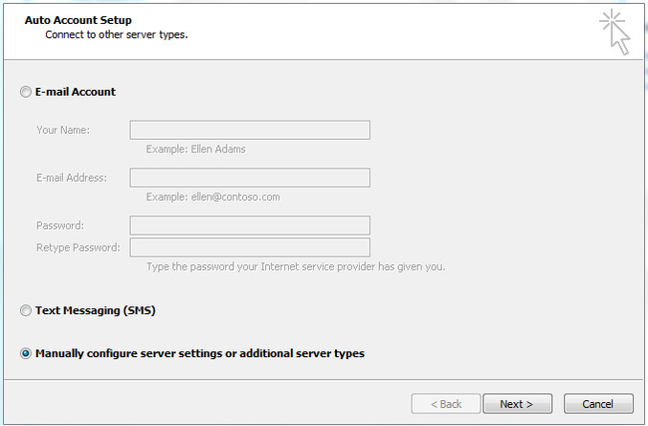Focus the E-mail Address input box
This screenshot has width=648, height=426.
[x=250, y=178]
